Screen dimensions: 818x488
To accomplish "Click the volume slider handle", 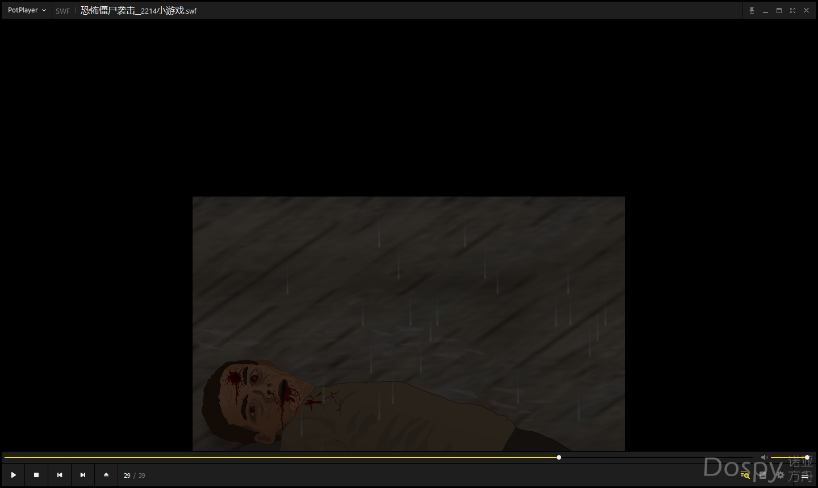I will point(807,457).
